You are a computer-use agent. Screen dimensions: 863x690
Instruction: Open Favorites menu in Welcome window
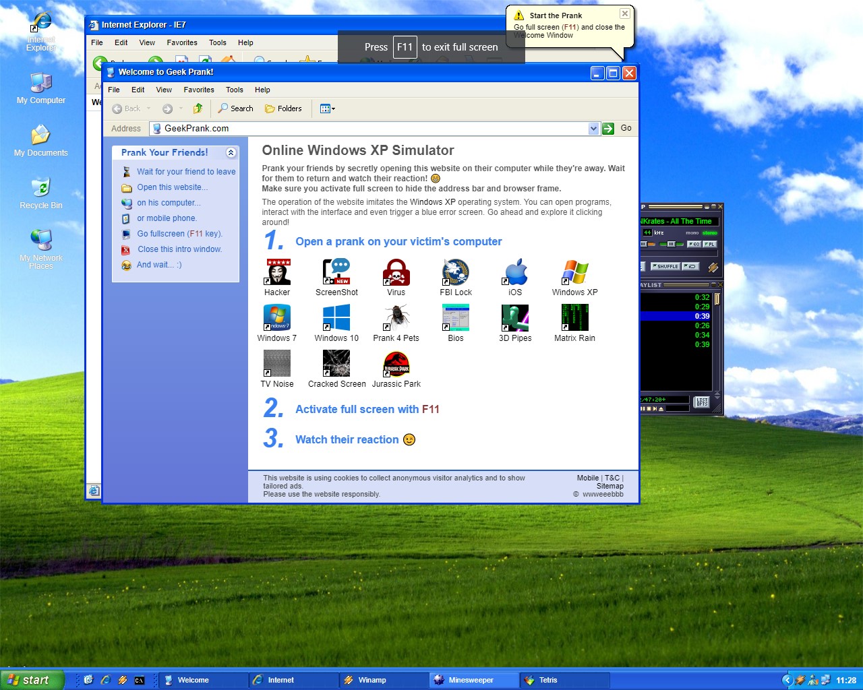199,90
